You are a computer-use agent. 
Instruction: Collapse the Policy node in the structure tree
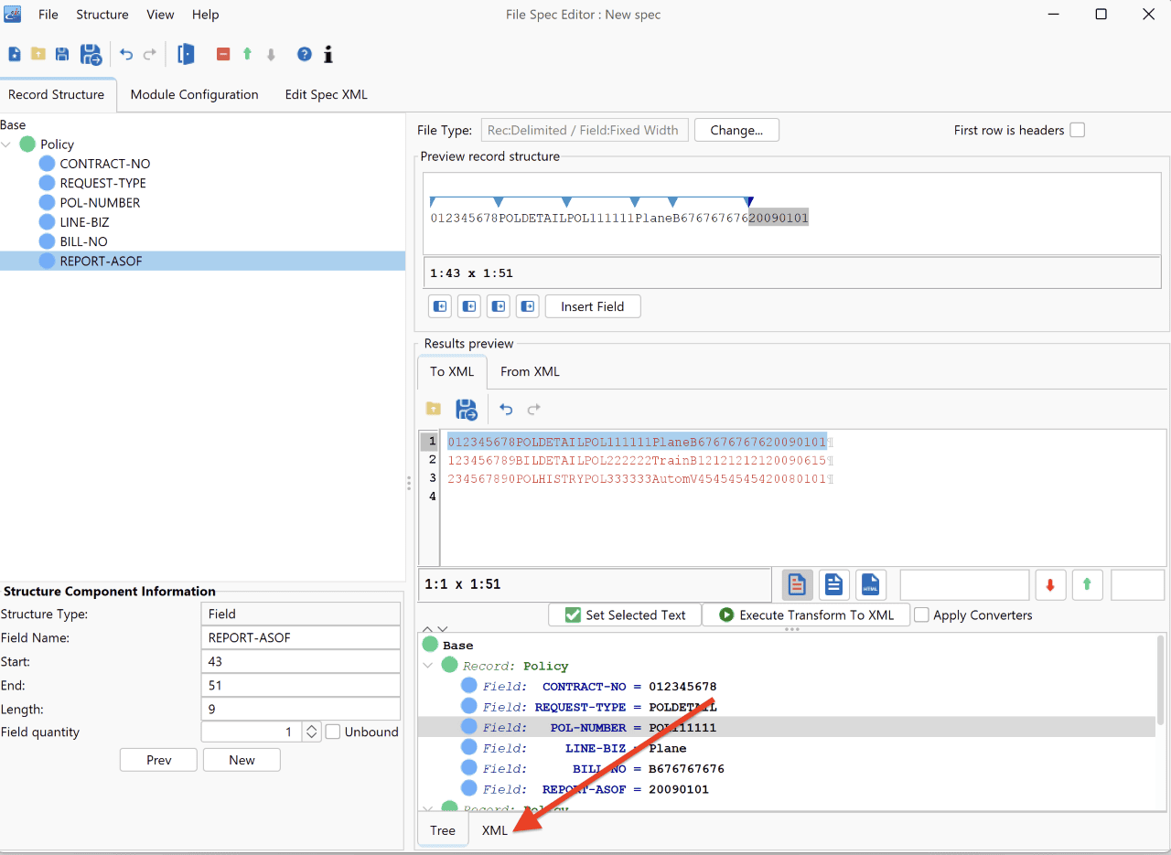(x=7, y=144)
